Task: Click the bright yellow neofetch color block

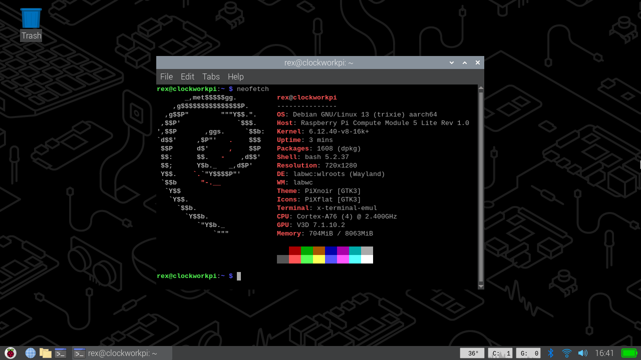Action: coord(319,259)
